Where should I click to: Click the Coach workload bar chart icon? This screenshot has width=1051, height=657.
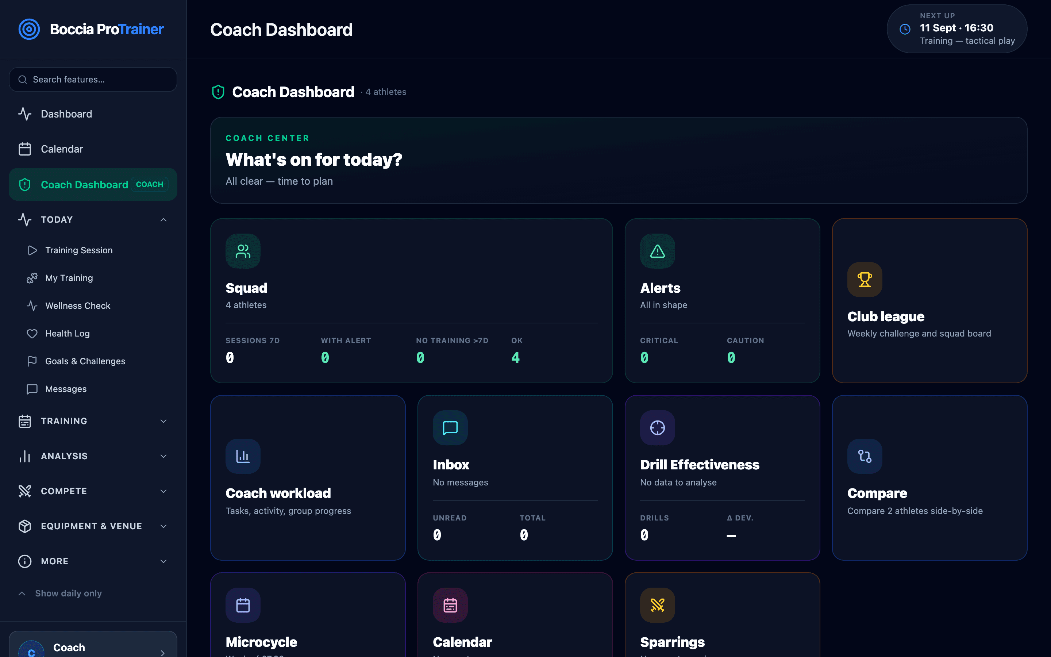(x=243, y=456)
